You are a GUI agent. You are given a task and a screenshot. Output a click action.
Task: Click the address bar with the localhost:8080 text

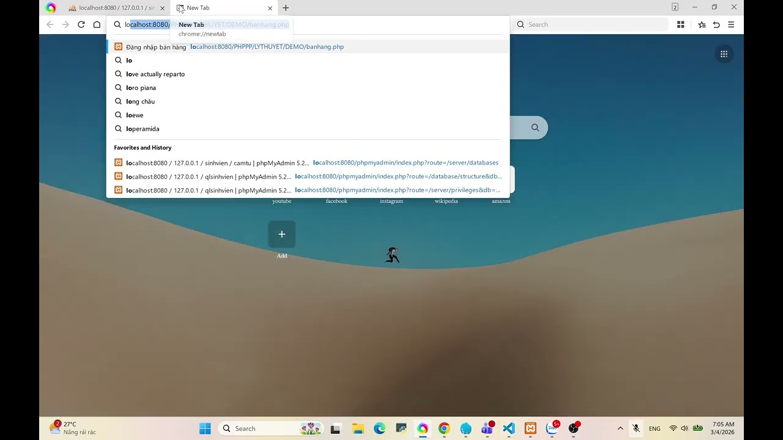(308, 24)
